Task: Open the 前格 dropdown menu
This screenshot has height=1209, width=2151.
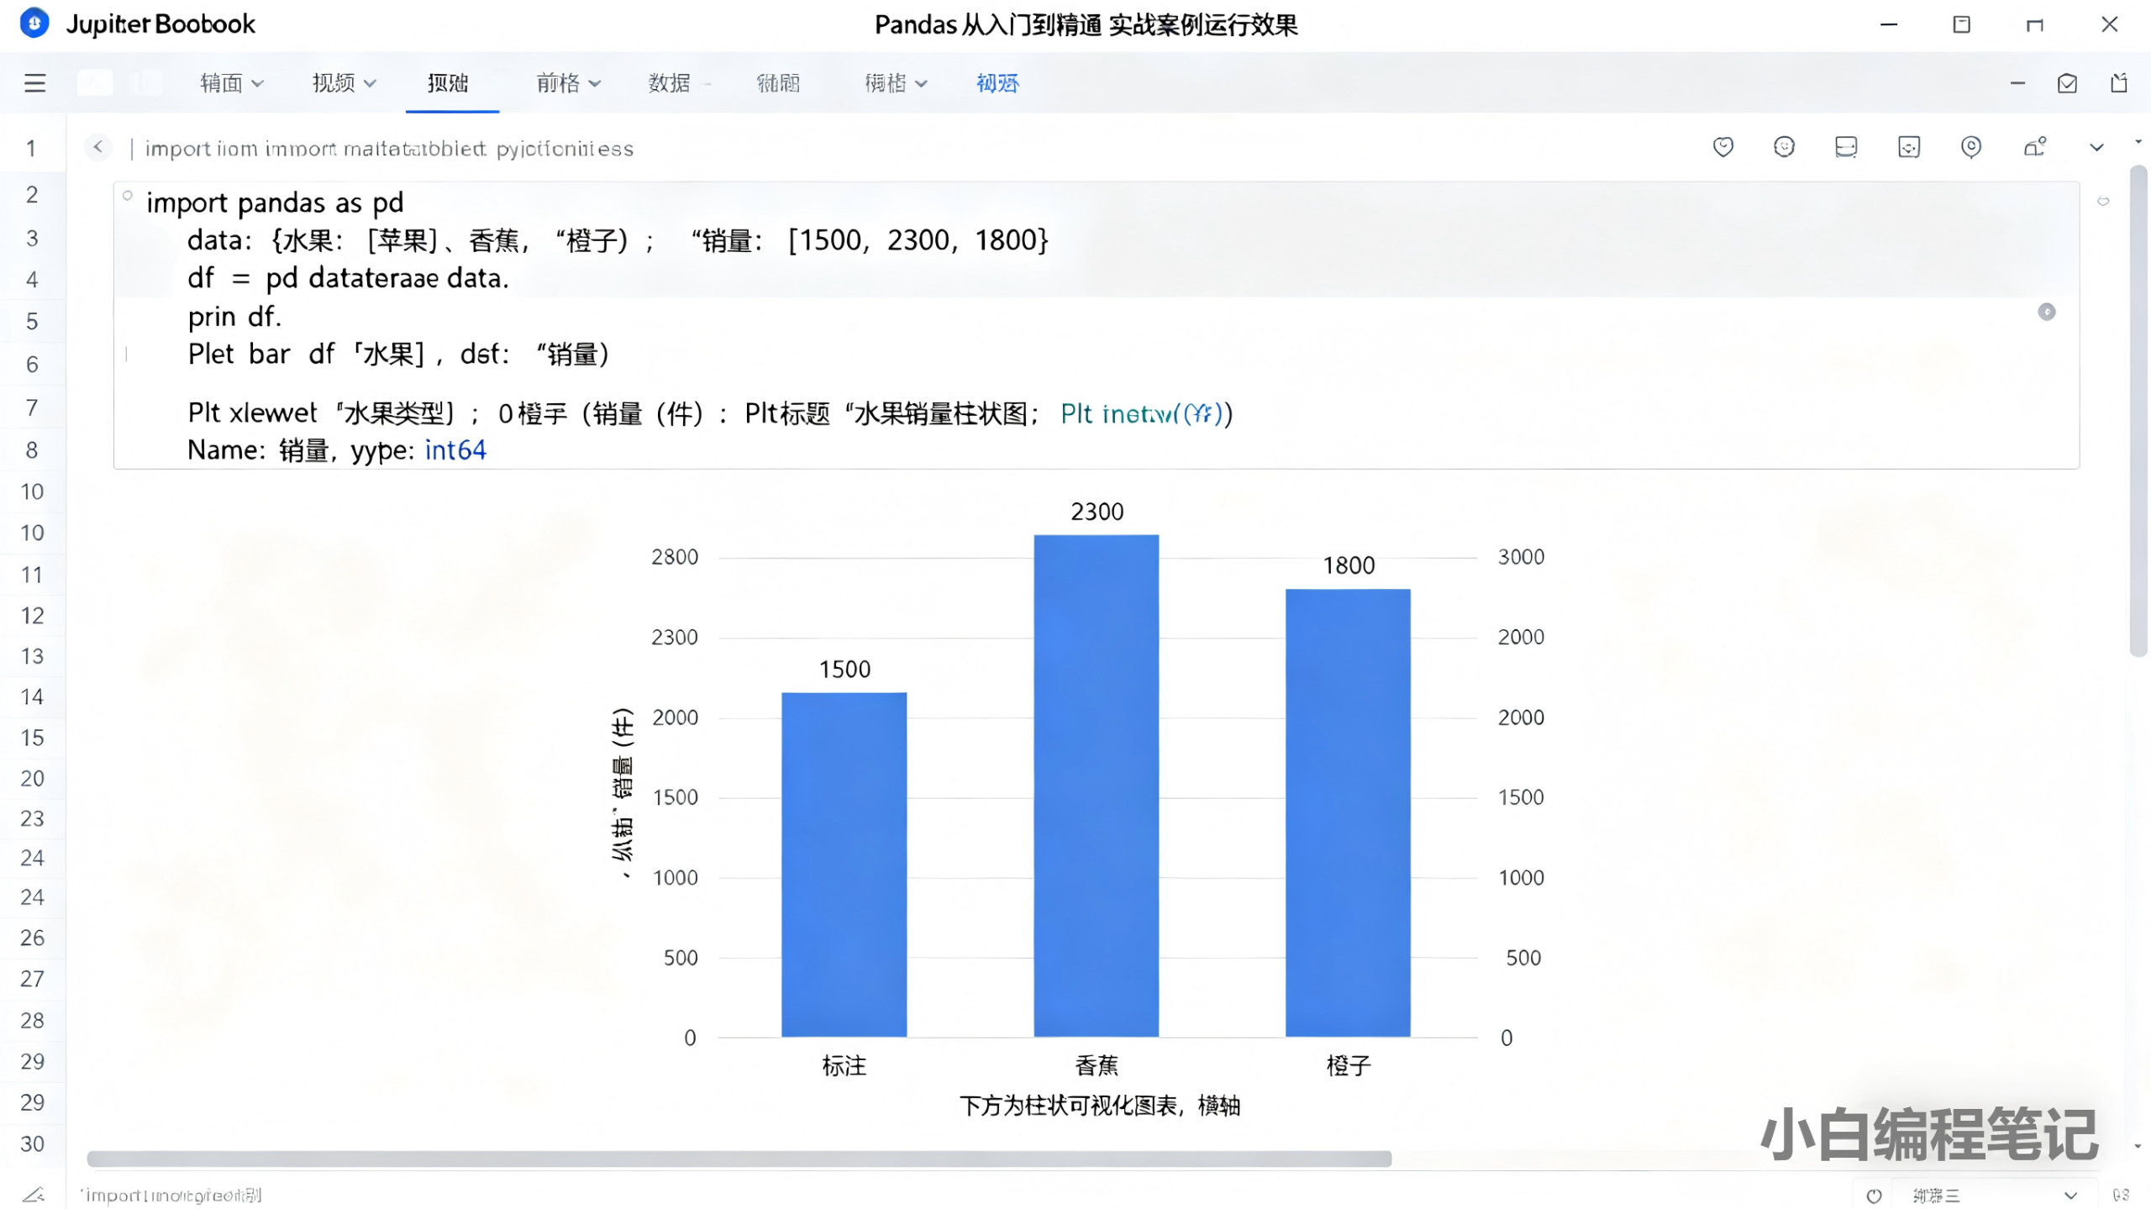Action: tap(569, 83)
